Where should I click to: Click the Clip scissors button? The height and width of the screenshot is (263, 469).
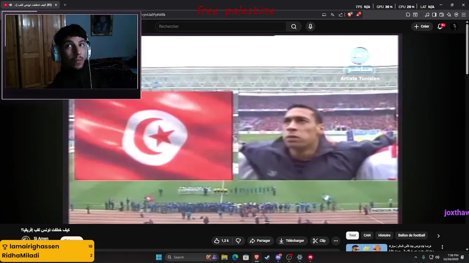(319, 241)
